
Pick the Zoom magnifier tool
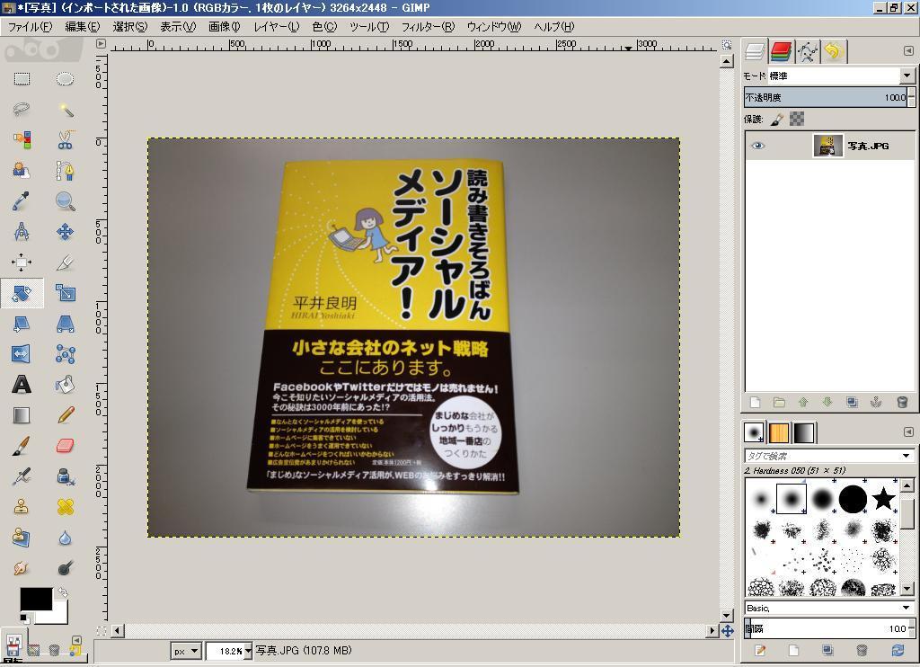pos(65,201)
